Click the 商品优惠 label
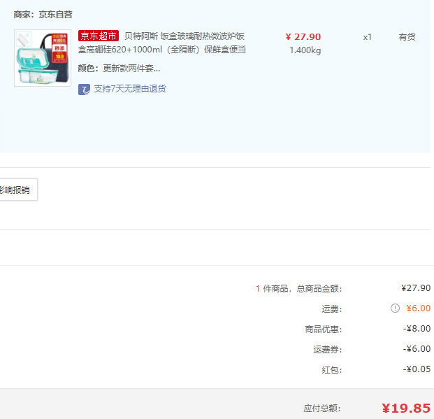The image size is (434, 419). pyautogui.click(x=324, y=329)
